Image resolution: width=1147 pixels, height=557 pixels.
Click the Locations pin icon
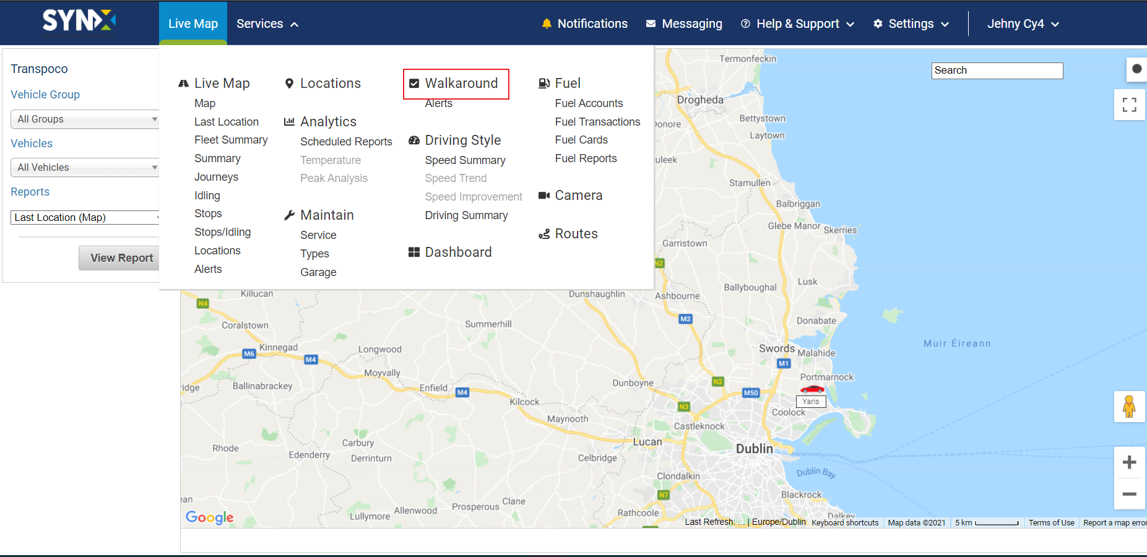pos(289,84)
